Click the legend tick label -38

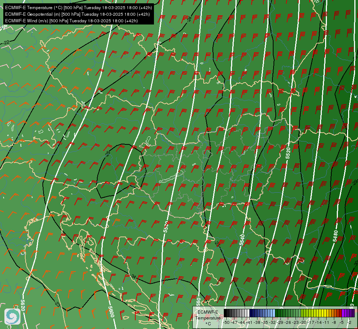pyautogui.click(x=257, y=323)
